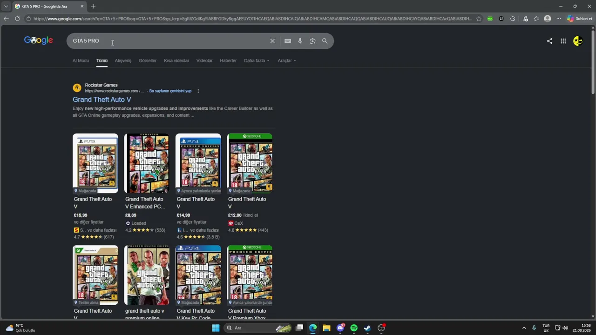This screenshot has height=335, width=596.
Task: Click the £8,39 price text
Action: [x=131, y=215]
